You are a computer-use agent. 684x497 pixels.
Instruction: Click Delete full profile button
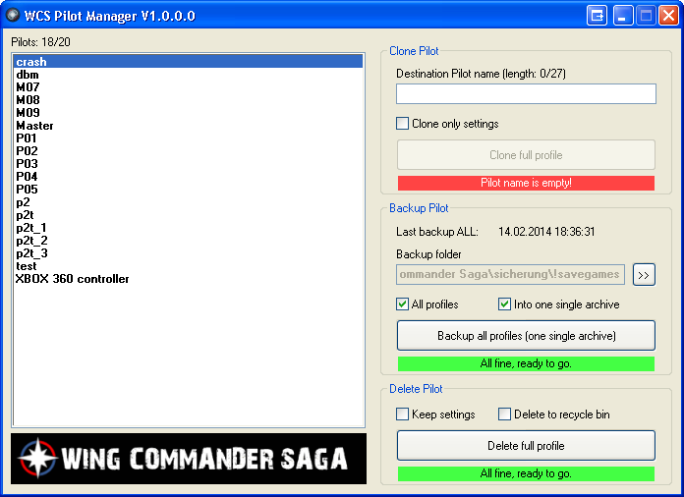[526, 446]
